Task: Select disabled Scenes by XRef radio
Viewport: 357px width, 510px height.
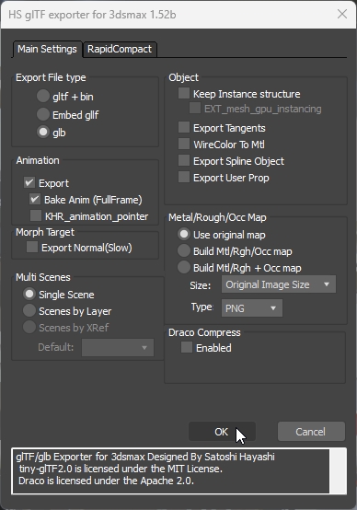Action: pyautogui.click(x=29, y=327)
